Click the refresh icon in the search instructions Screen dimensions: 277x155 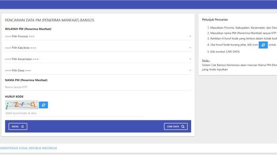click(x=263, y=45)
